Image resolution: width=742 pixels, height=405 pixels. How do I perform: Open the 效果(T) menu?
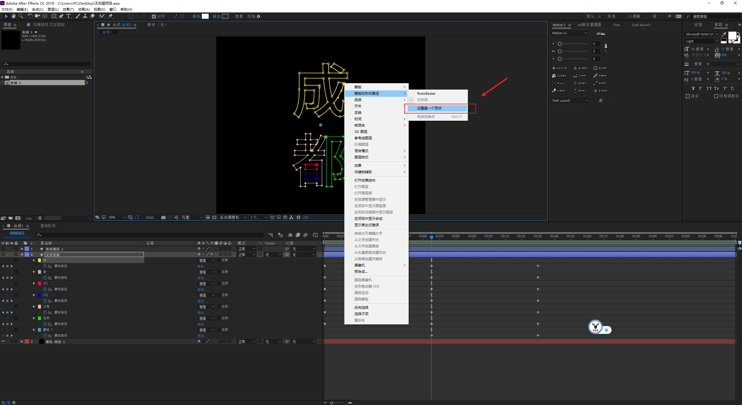(x=68, y=10)
